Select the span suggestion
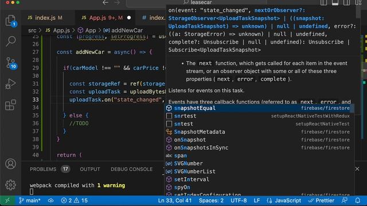Image resolution: width=367 pixels, height=206 pixels. 259,156
